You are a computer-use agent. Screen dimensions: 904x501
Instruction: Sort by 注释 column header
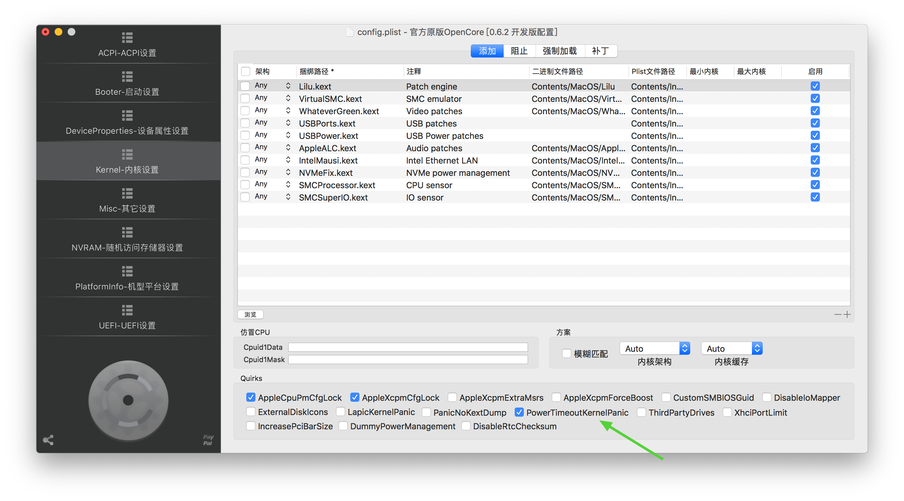[x=466, y=71]
